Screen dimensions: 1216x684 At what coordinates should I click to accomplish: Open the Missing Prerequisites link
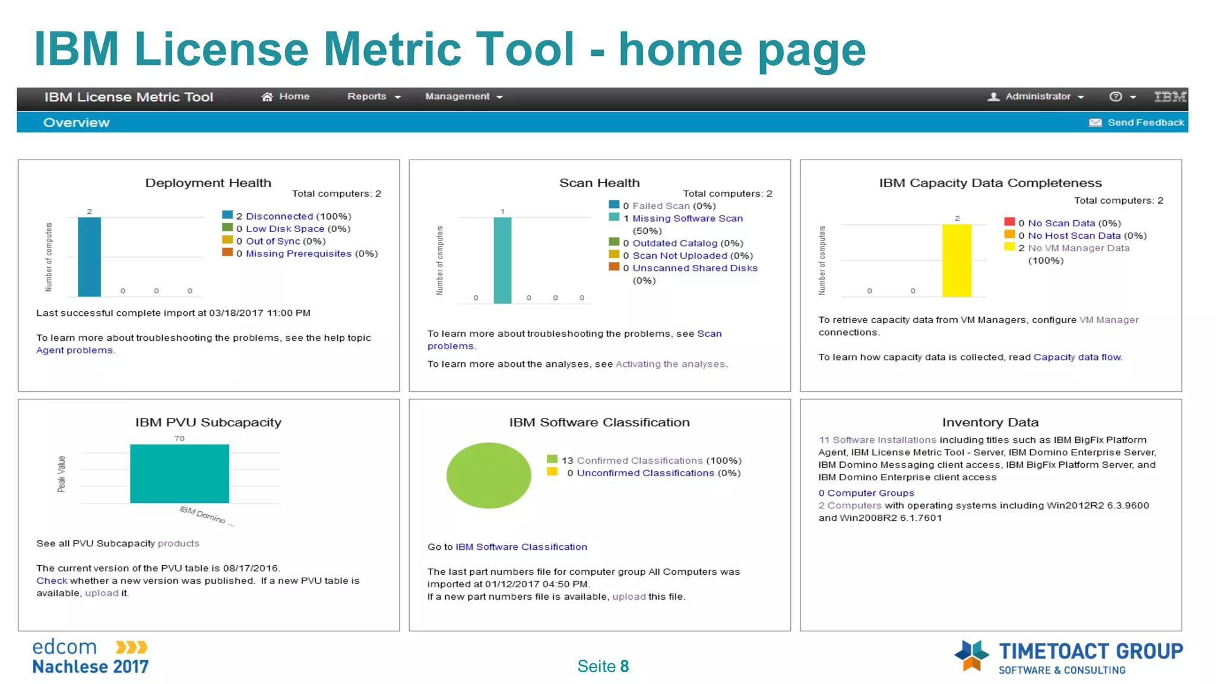[299, 254]
